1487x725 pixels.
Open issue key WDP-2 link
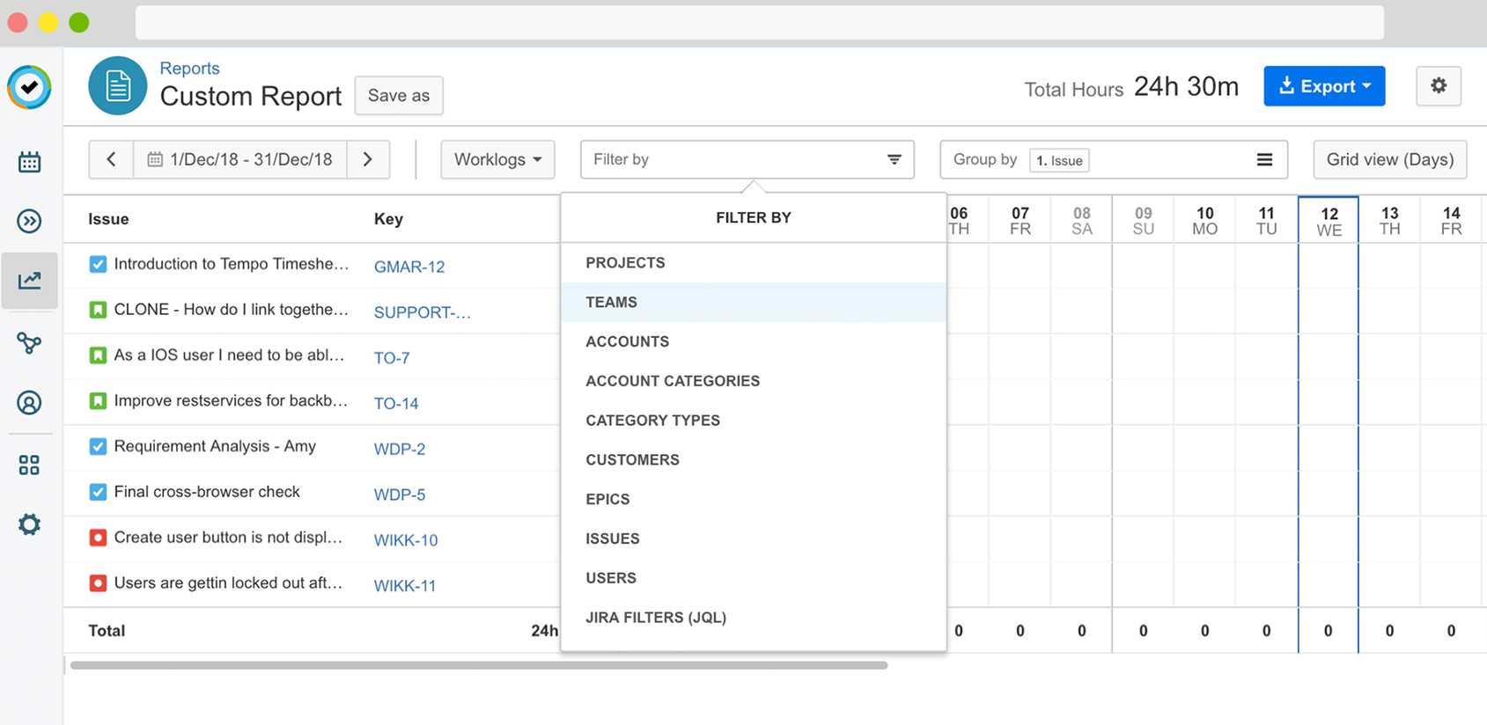(400, 449)
